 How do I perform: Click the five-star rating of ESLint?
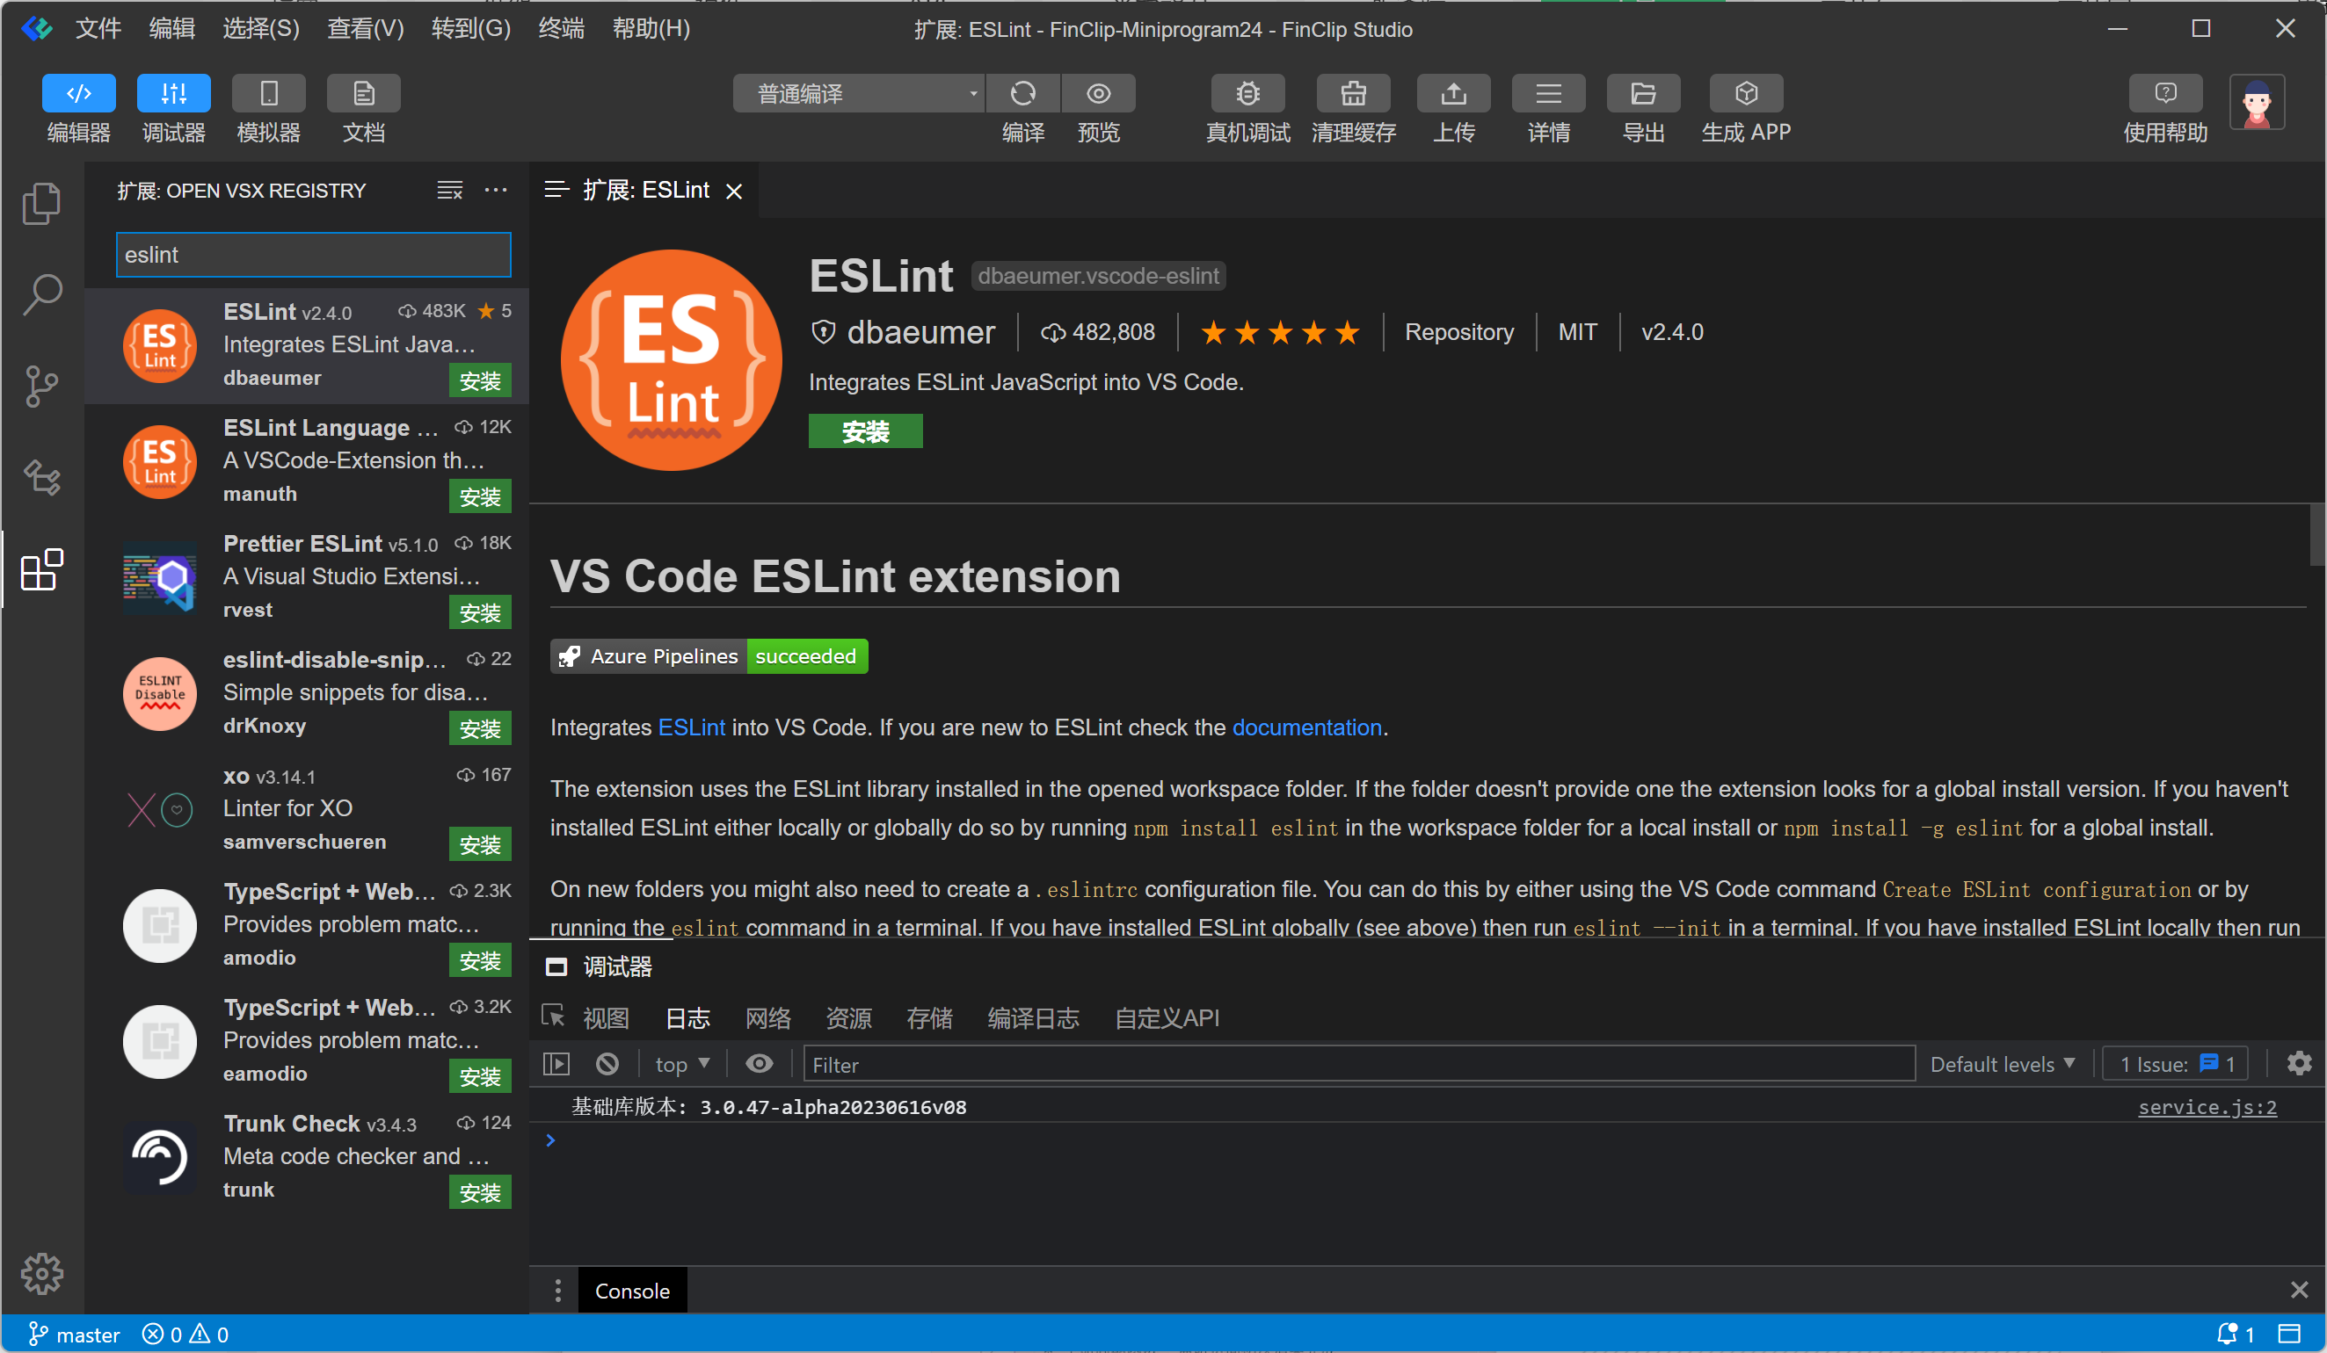(x=1279, y=332)
